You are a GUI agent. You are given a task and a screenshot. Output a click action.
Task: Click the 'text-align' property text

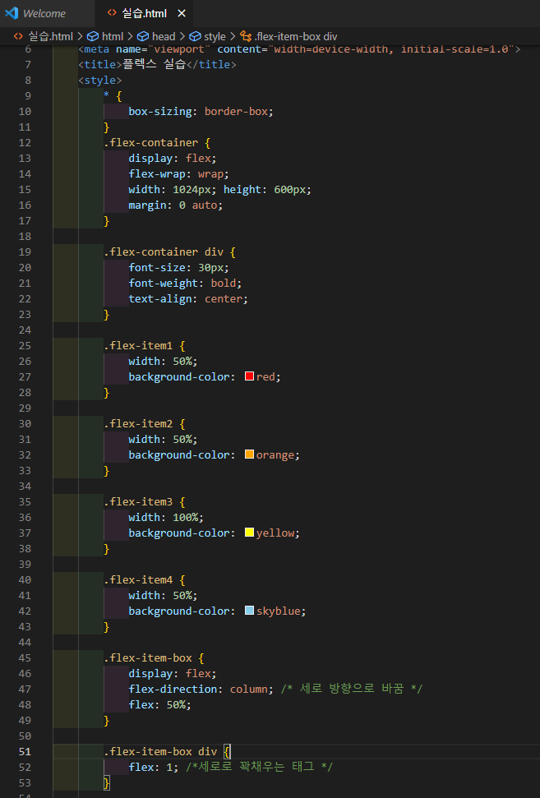pyautogui.click(x=160, y=299)
